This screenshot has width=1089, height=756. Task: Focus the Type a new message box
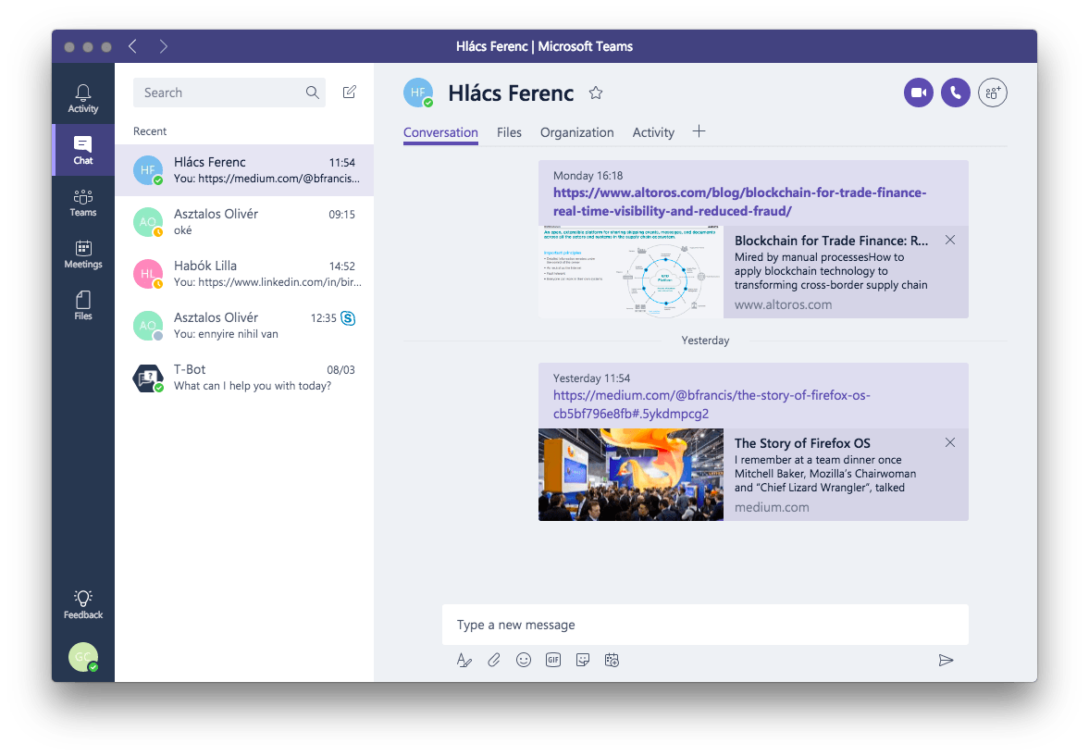coord(705,625)
